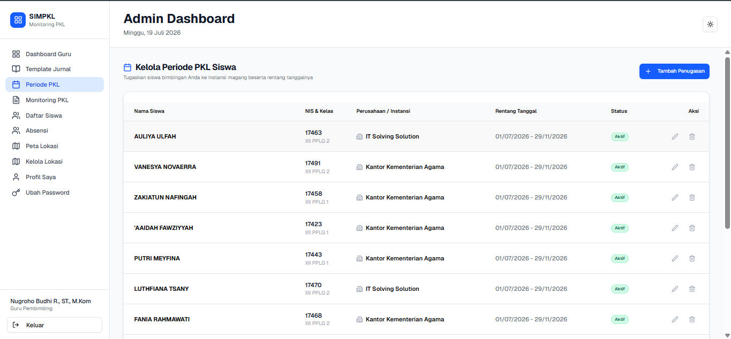
Task: Delete 'AAIDAH FAWZIYYAH assignment
Action: coord(692,228)
